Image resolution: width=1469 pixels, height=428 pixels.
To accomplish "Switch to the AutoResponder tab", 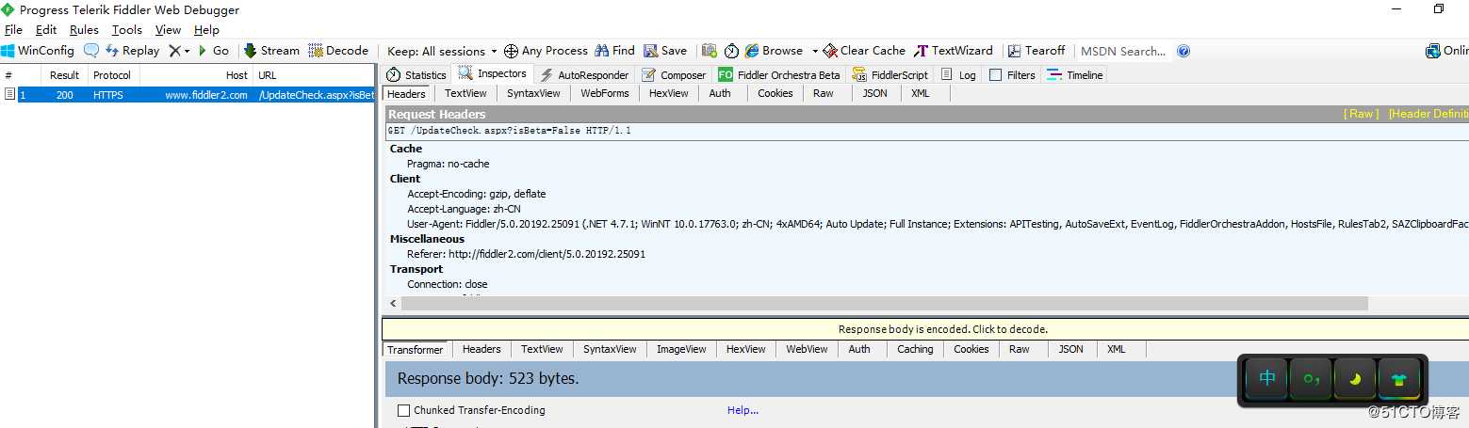I will pyautogui.click(x=583, y=75).
